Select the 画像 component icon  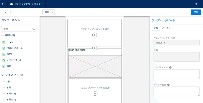[4, 66]
